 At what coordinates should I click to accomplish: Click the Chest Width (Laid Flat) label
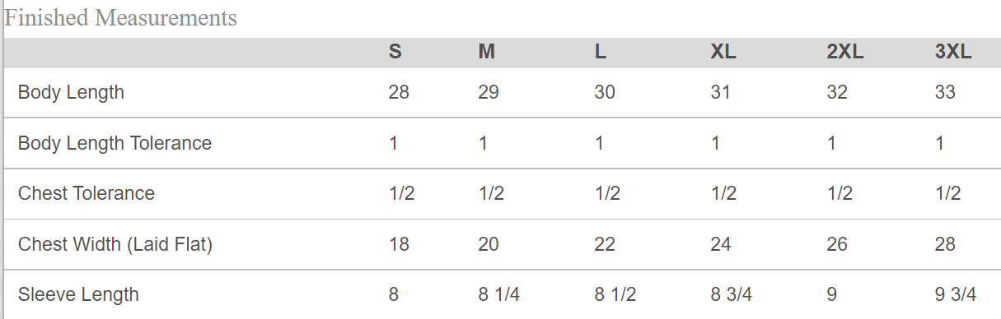[115, 244]
